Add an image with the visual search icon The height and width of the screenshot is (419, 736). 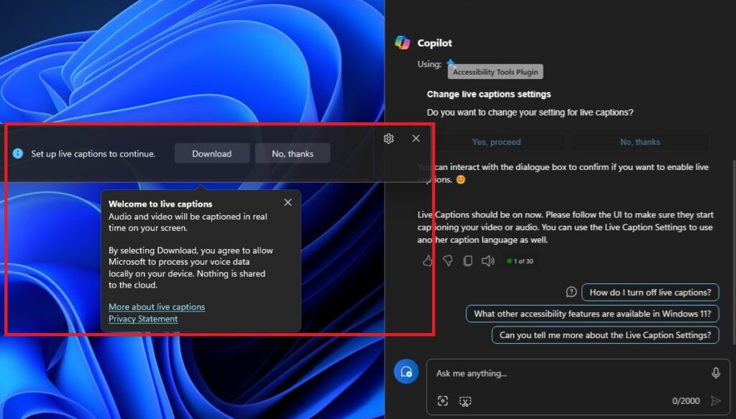click(443, 401)
